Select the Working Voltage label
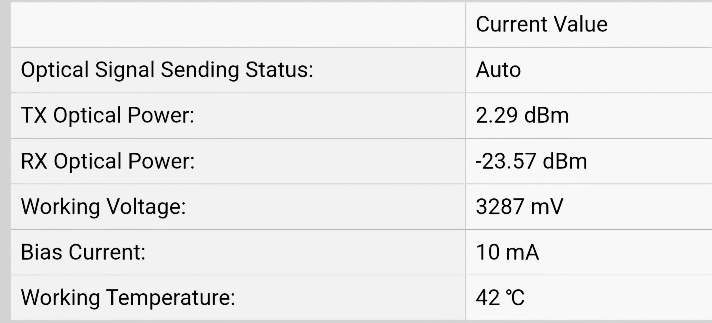712x323 pixels. point(103,207)
